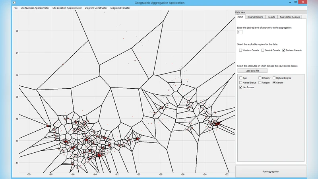
Task: Check the Central Canada region box
Action: (x=263, y=51)
